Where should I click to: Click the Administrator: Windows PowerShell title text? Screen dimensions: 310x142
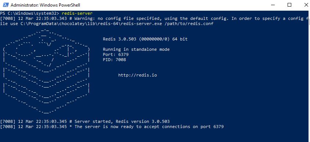coord(45,5)
